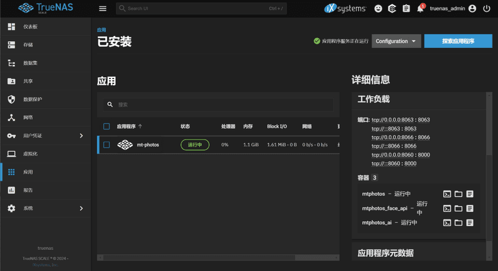Open the 虚拟化 virtualization page
The image size is (498, 271).
coord(45,154)
